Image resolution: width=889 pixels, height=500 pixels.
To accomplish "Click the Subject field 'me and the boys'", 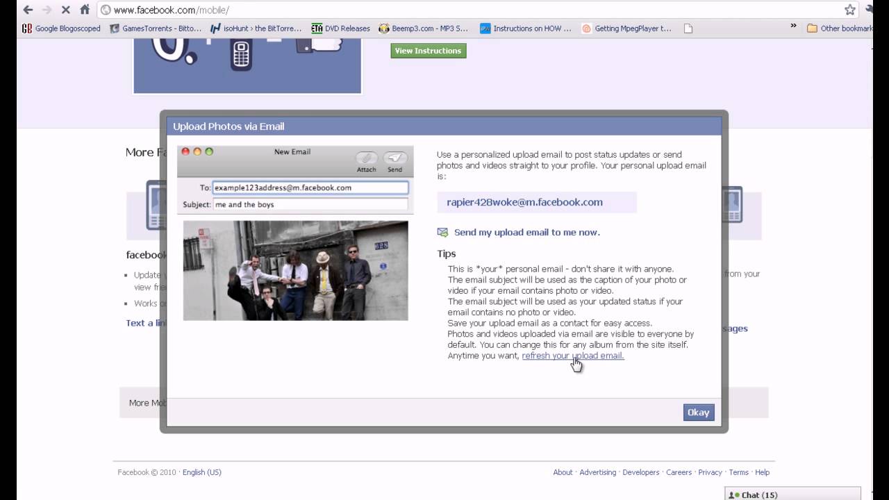I will pyautogui.click(x=310, y=204).
